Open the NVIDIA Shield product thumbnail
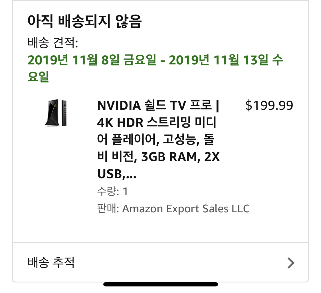 pyautogui.click(x=56, y=113)
